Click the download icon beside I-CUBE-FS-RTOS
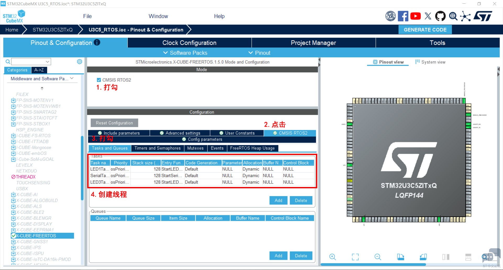This screenshot has height=270, width=503. tap(13, 136)
